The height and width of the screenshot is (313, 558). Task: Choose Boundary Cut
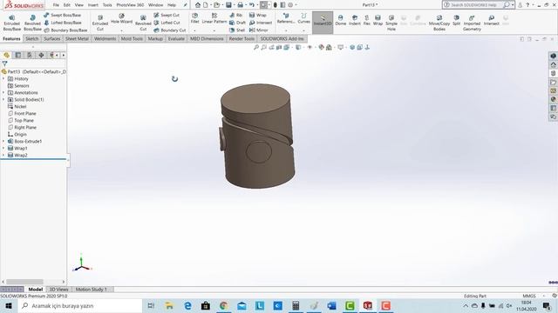click(x=170, y=30)
